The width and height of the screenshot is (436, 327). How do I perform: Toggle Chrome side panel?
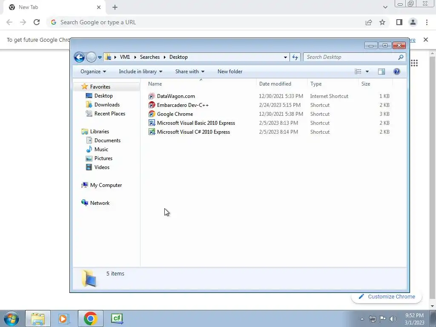[x=399, y=22]
